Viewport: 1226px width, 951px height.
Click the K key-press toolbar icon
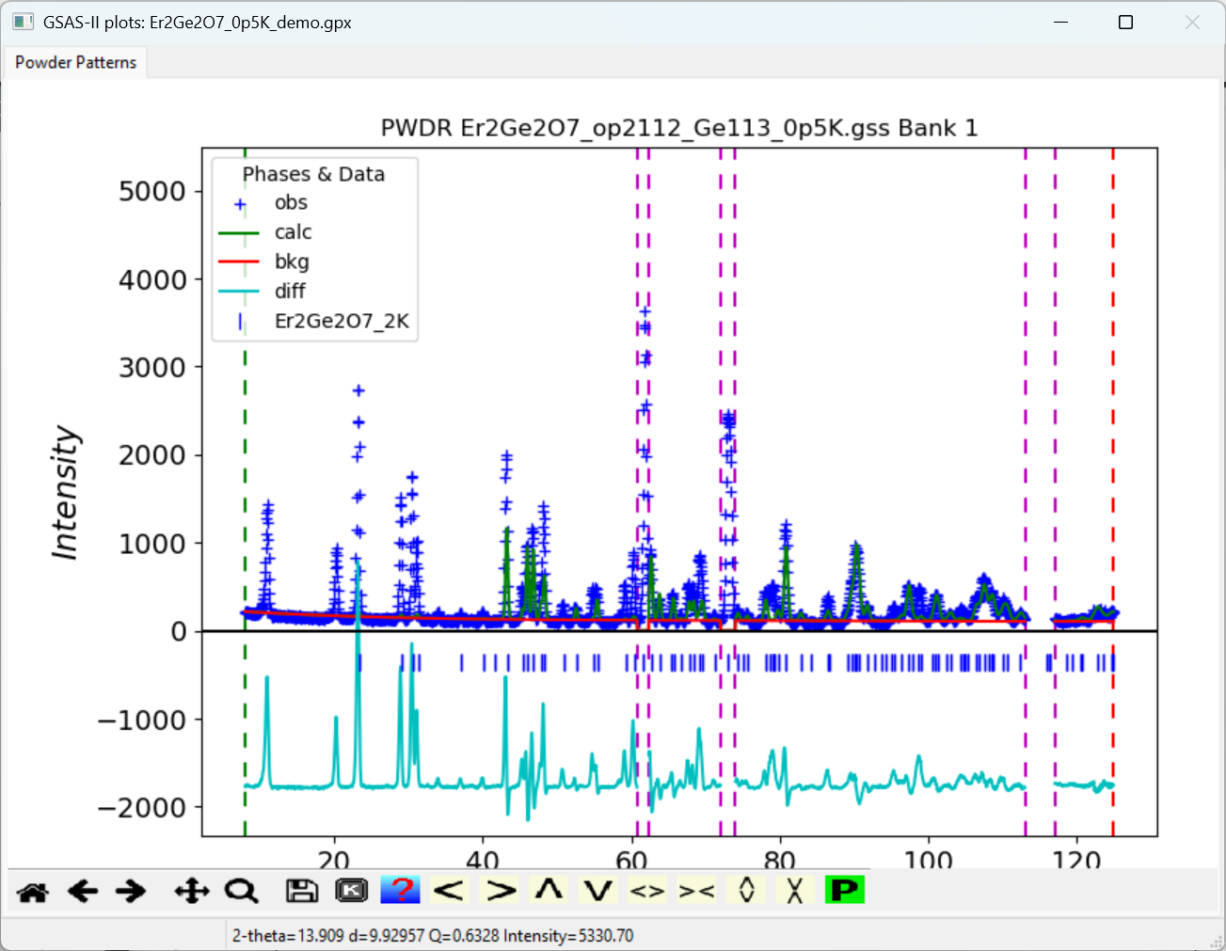pyautogui.click(x=352, y=891)
